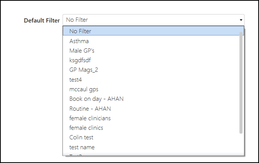
Task: Pick mccaul gps in the dropdown
Action: [x=84, y=89]
